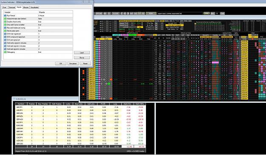Click the icon beside EAX-main signal pin
The height and width of the screenshot is (155, 266).
tap(5, 34)
